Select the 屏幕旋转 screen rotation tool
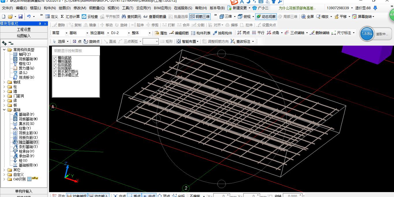This screenshot has width=394, height=197. tap(363, 16)
